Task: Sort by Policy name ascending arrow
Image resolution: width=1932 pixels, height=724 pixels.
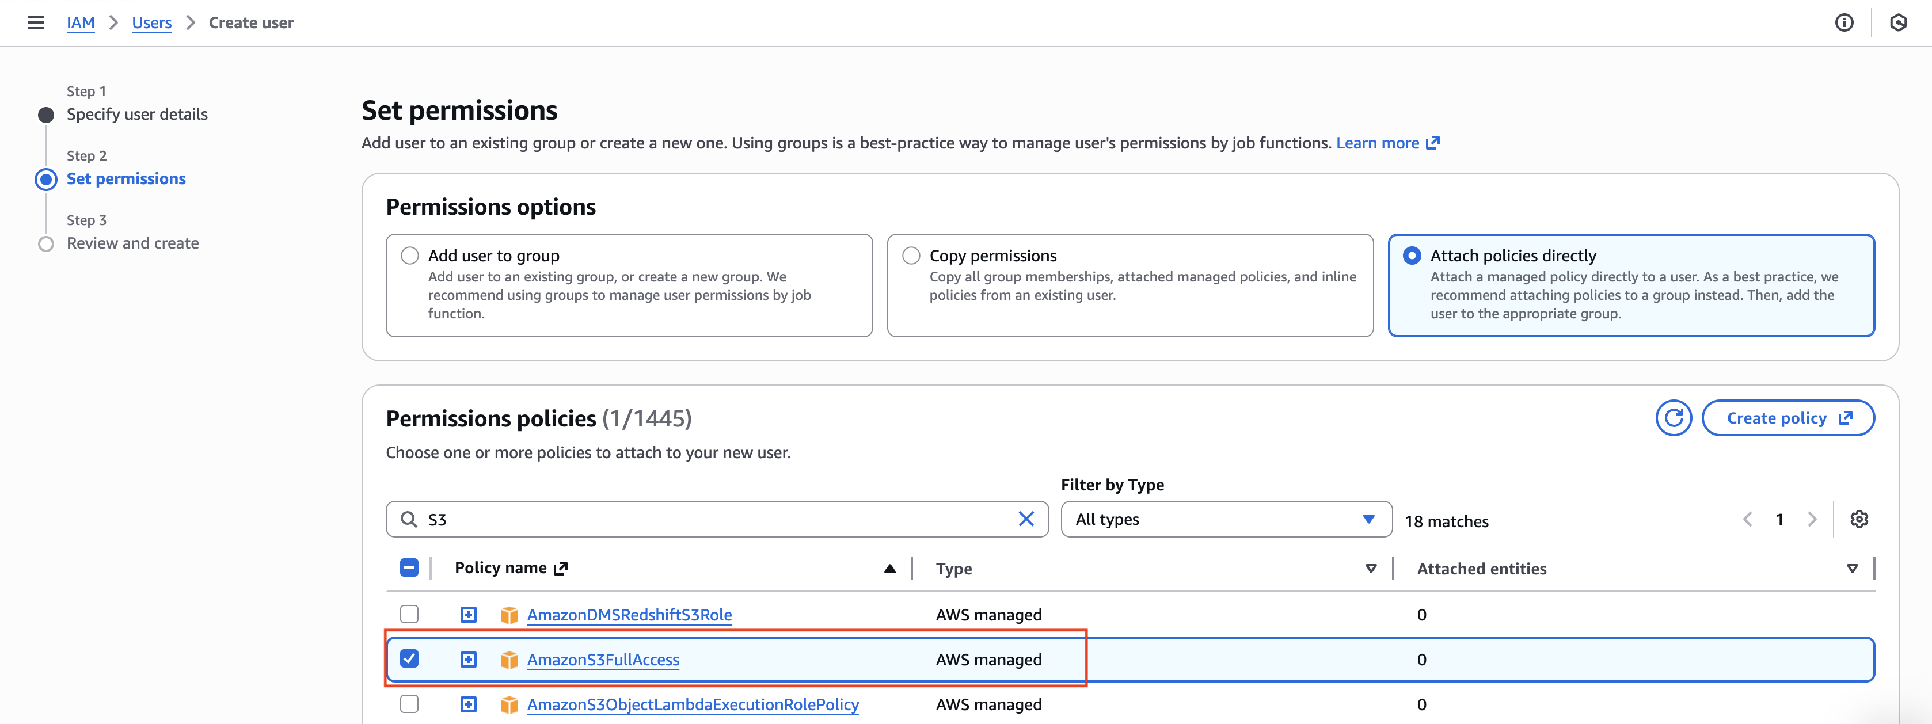Action: click(889, 569)
